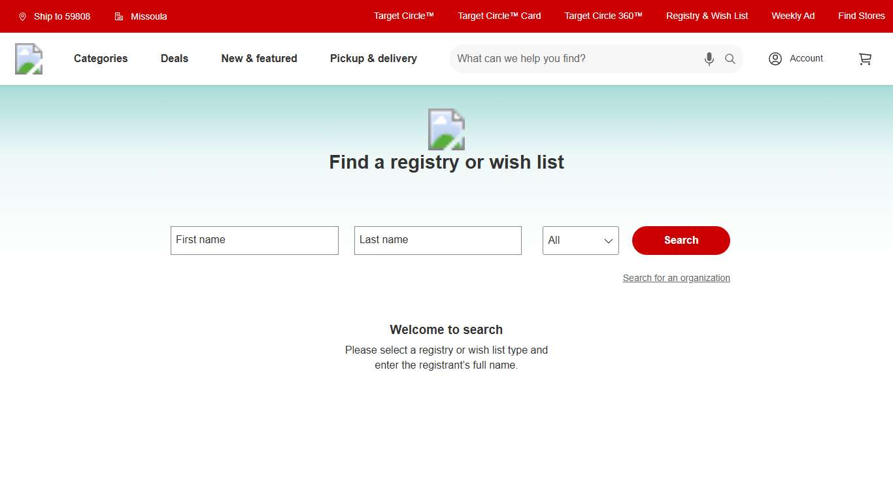Screen dimensions: 893x502
Task: Open Target Circle 360™
Action: pos(602,16)
